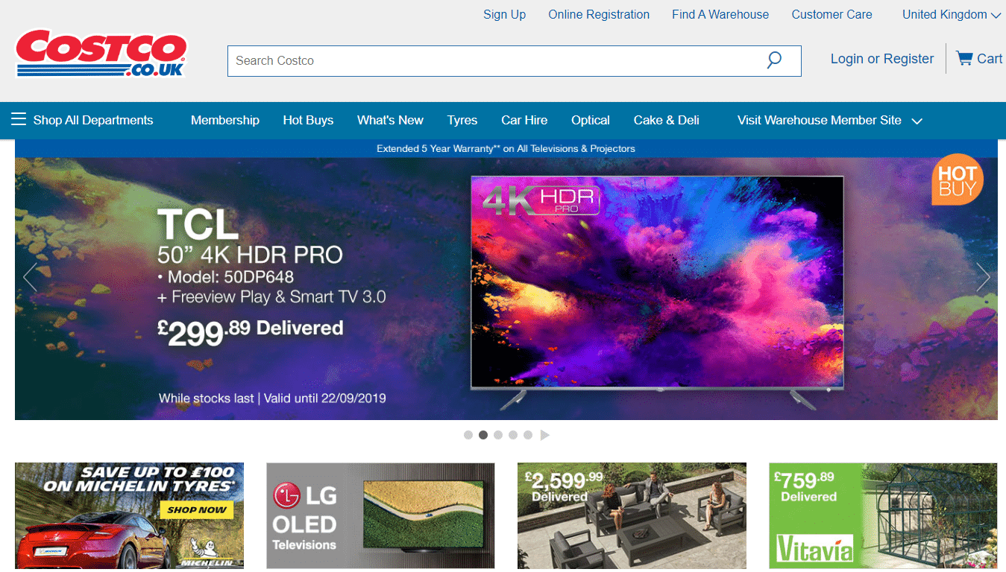Click the £299.89 Delivered price text

coord(251,332)
